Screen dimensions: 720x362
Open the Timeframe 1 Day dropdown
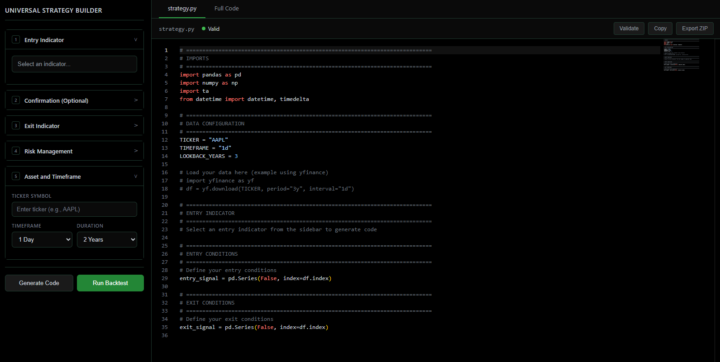pos(42,239)
